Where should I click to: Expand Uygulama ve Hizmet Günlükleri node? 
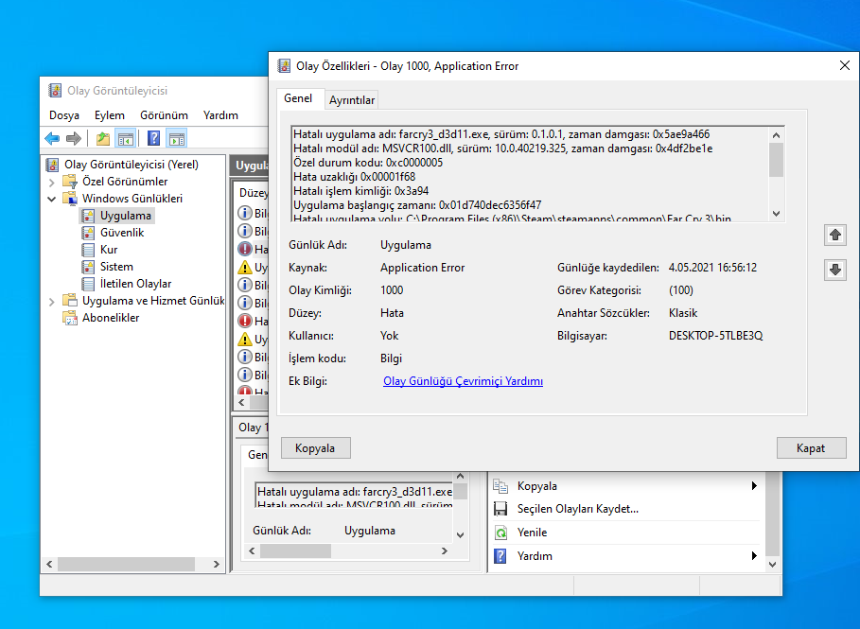pyautogui.click(x=51, y=301)
